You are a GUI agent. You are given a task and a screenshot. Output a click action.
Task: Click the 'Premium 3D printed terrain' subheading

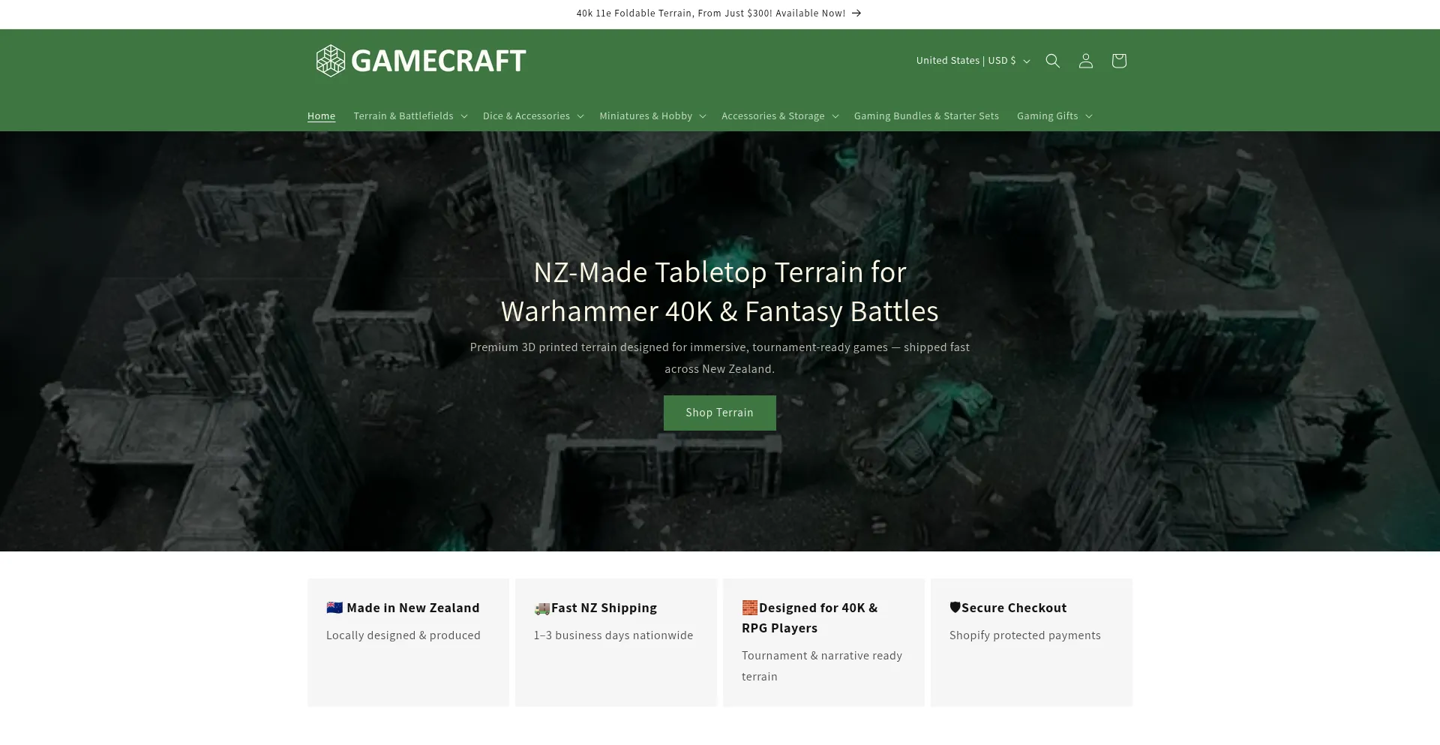click(x=720, y=358)
